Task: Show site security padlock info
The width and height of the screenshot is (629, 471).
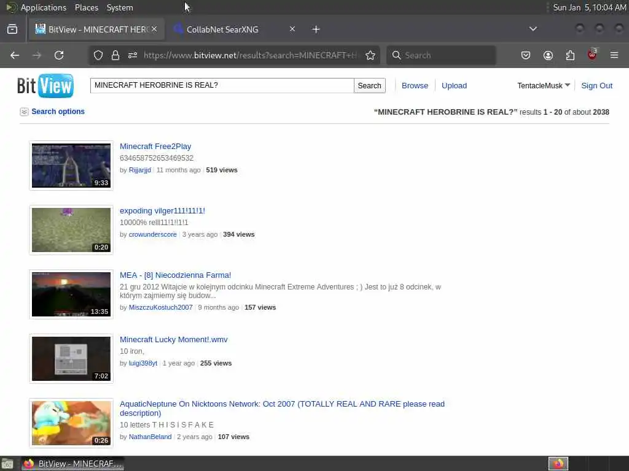Action: (115, 55)
